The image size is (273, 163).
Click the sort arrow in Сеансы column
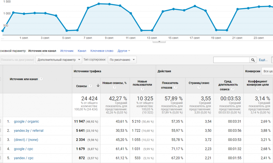click(98, 86)
